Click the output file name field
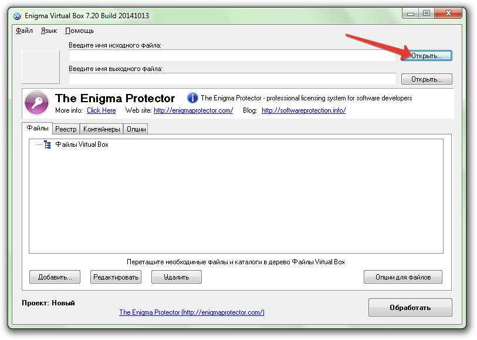Viewport: 477px width, 340px height. (232, 79)
